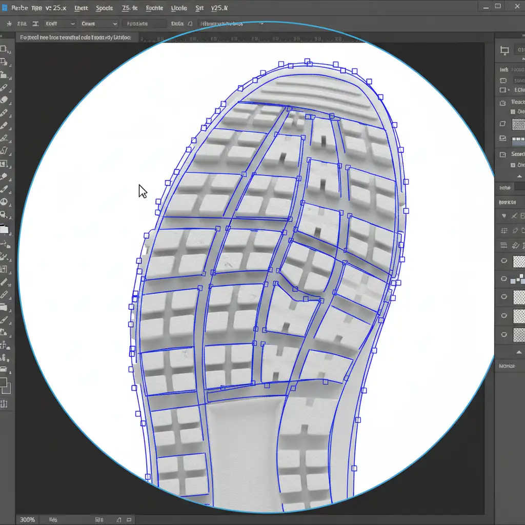Select the third layer thumbnail

tap(519, 297)
